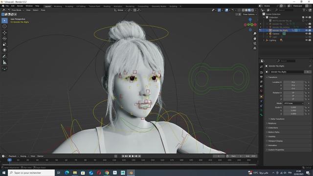Viewport: 313px width, 176px height.
Task: Open Windows search box in taskbar
Action: pyautogui.click(x=31, y=173)
